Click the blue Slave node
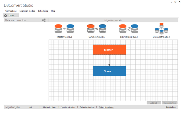 [109, 71]
